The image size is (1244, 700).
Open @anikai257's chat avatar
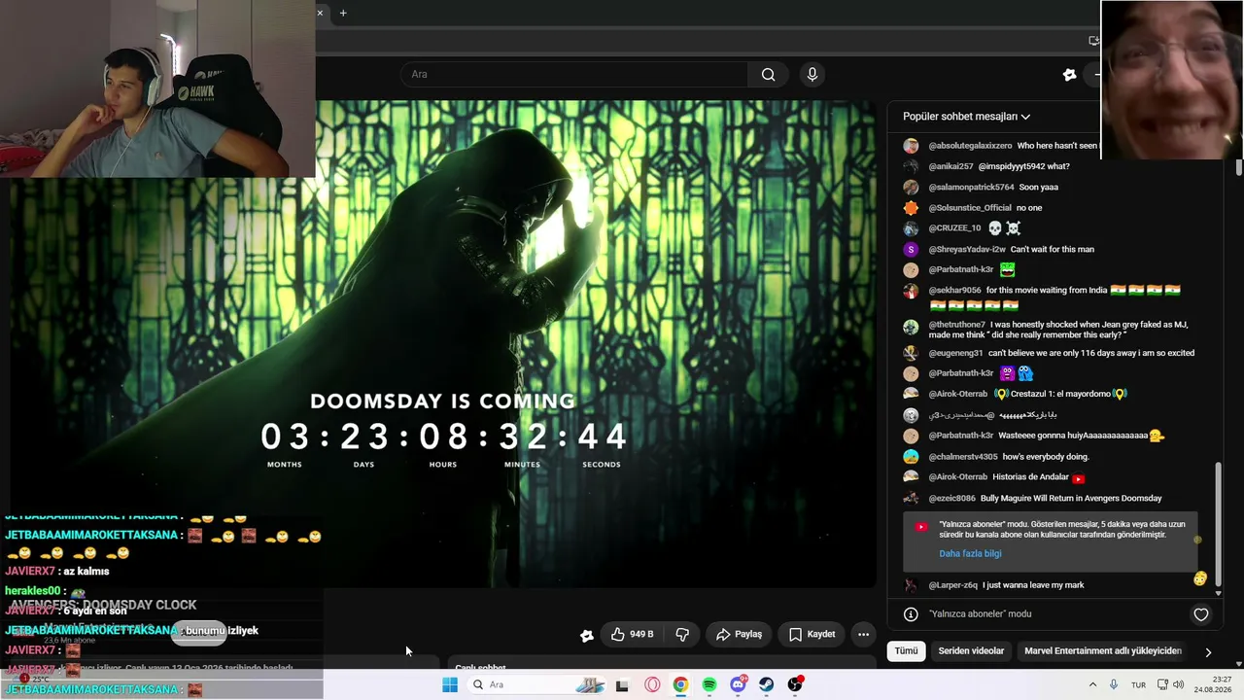pos(911,166)
